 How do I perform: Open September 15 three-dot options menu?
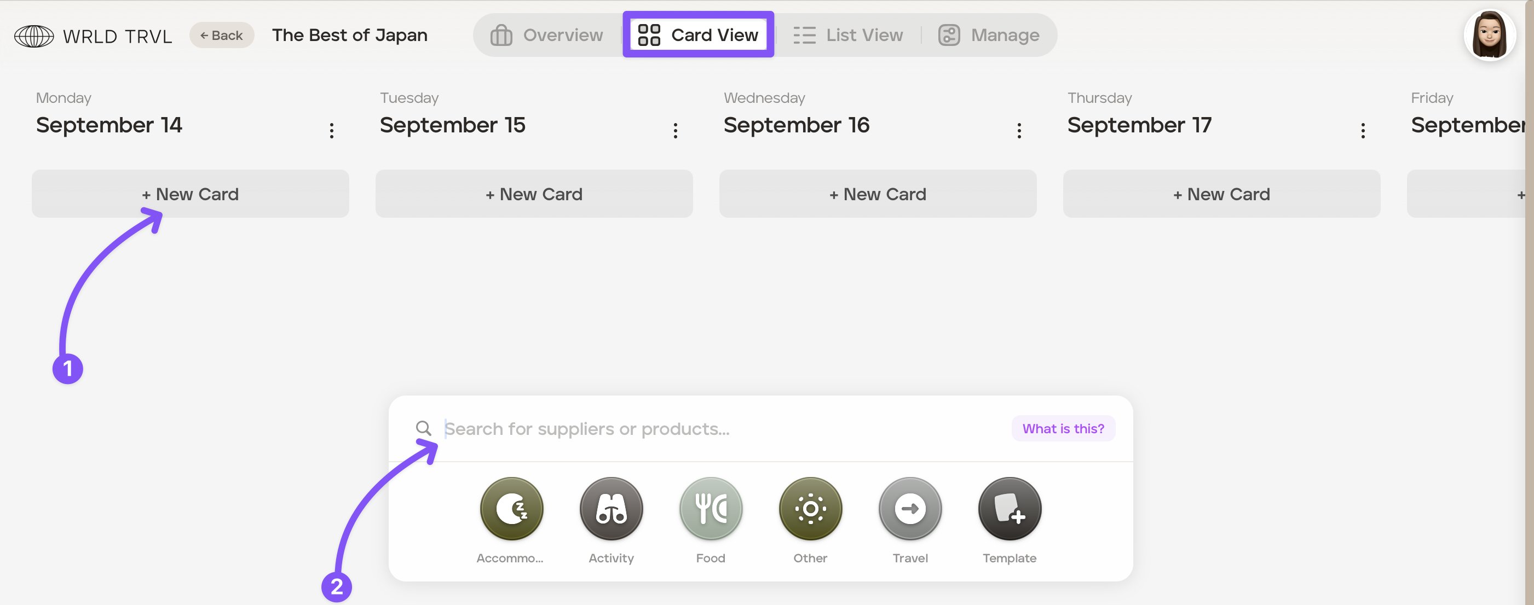675,130
